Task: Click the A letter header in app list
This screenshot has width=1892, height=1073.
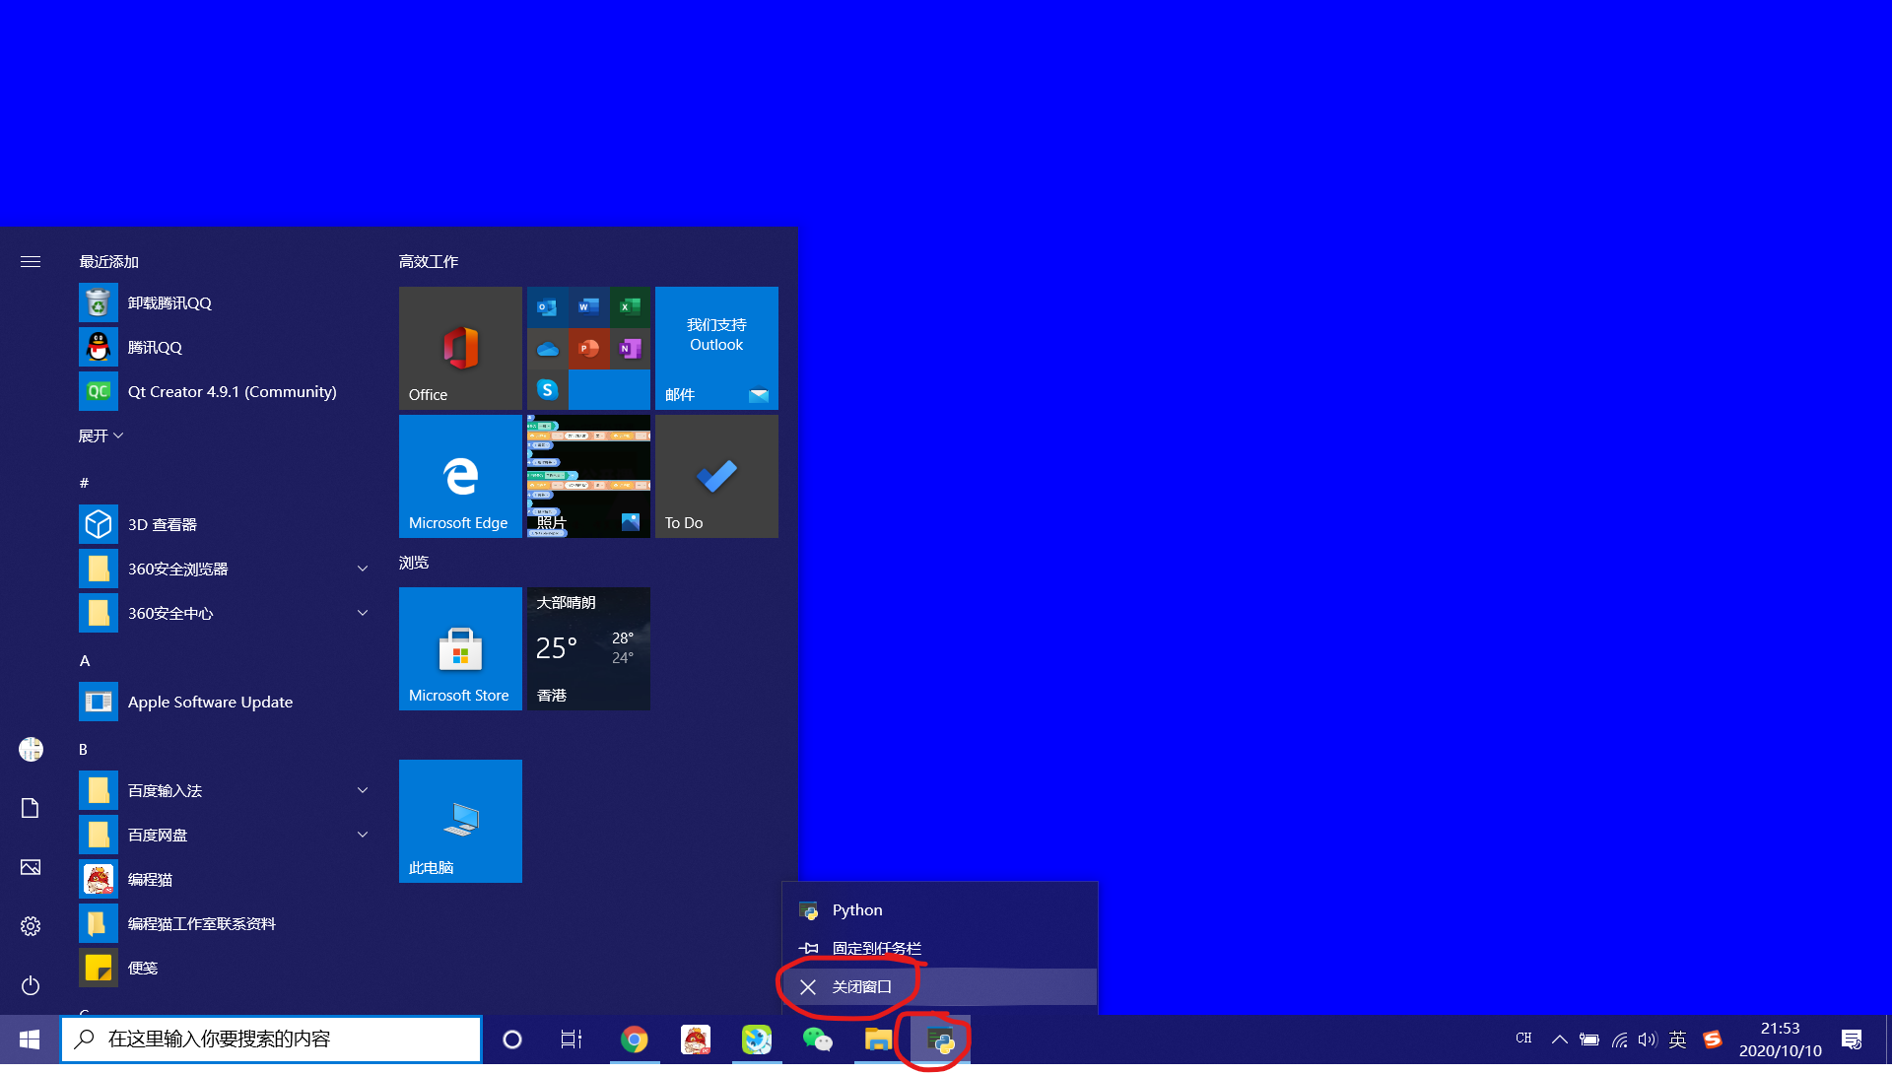Action: point(85,660)
